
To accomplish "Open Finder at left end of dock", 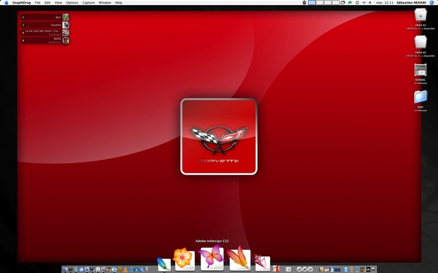I will (65, 269).
